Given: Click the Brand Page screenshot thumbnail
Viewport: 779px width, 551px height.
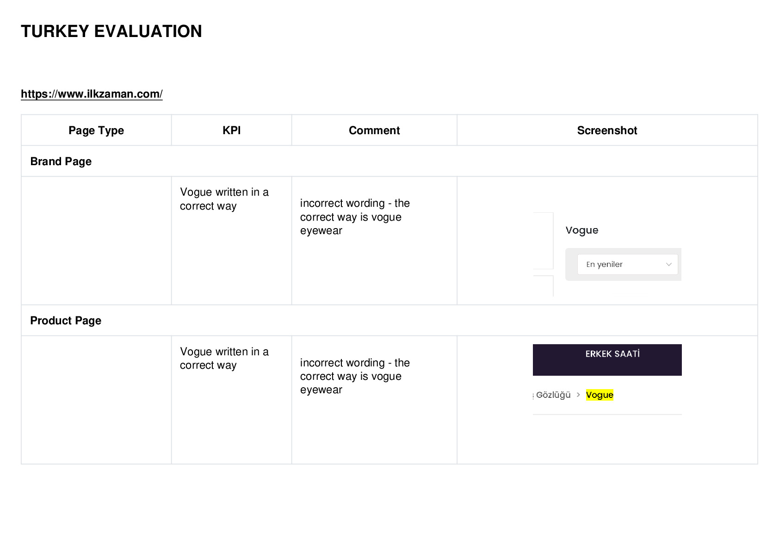Looking at the screenshot, I should click(x=607, y=254).
